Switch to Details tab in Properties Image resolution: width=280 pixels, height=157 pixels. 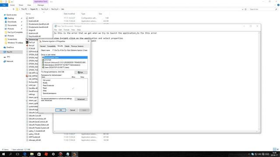point(67,46)
